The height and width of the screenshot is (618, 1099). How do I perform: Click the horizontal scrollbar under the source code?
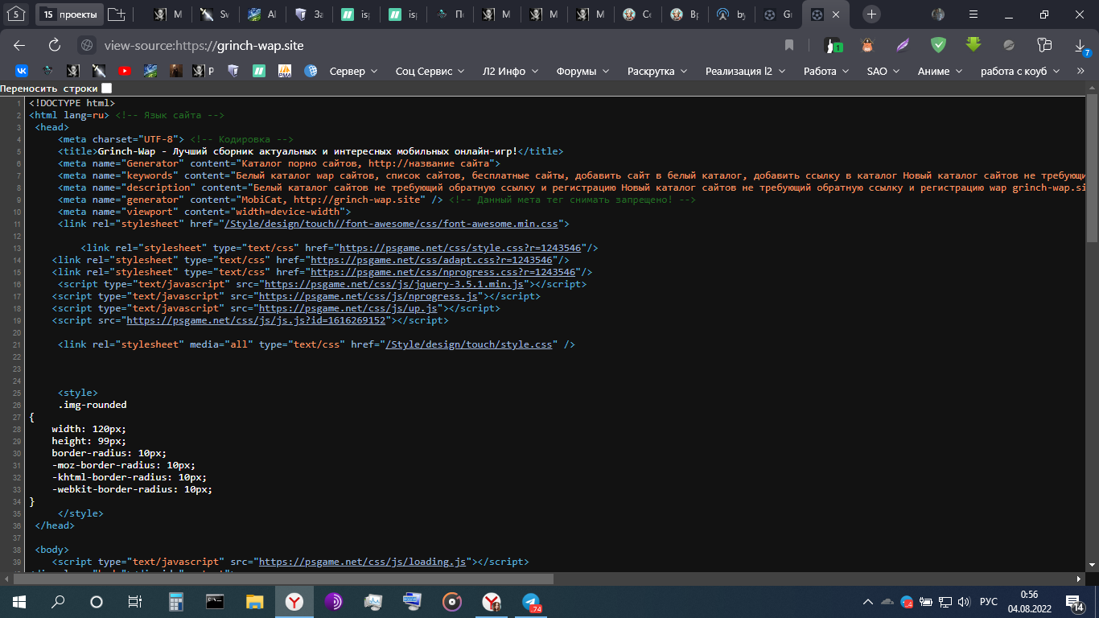coord(282,579)
